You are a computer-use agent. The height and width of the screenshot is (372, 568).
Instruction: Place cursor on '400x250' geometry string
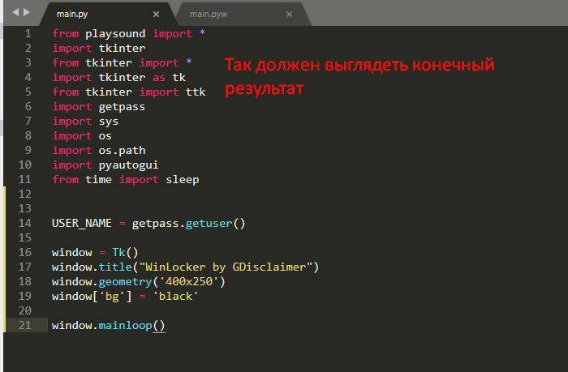pos(189,281)
